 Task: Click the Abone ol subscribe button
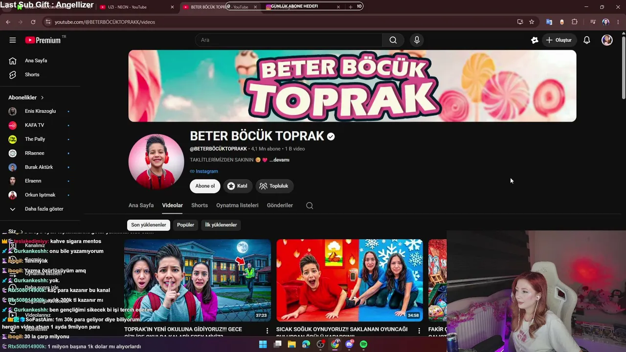click(x=205, y=186)
